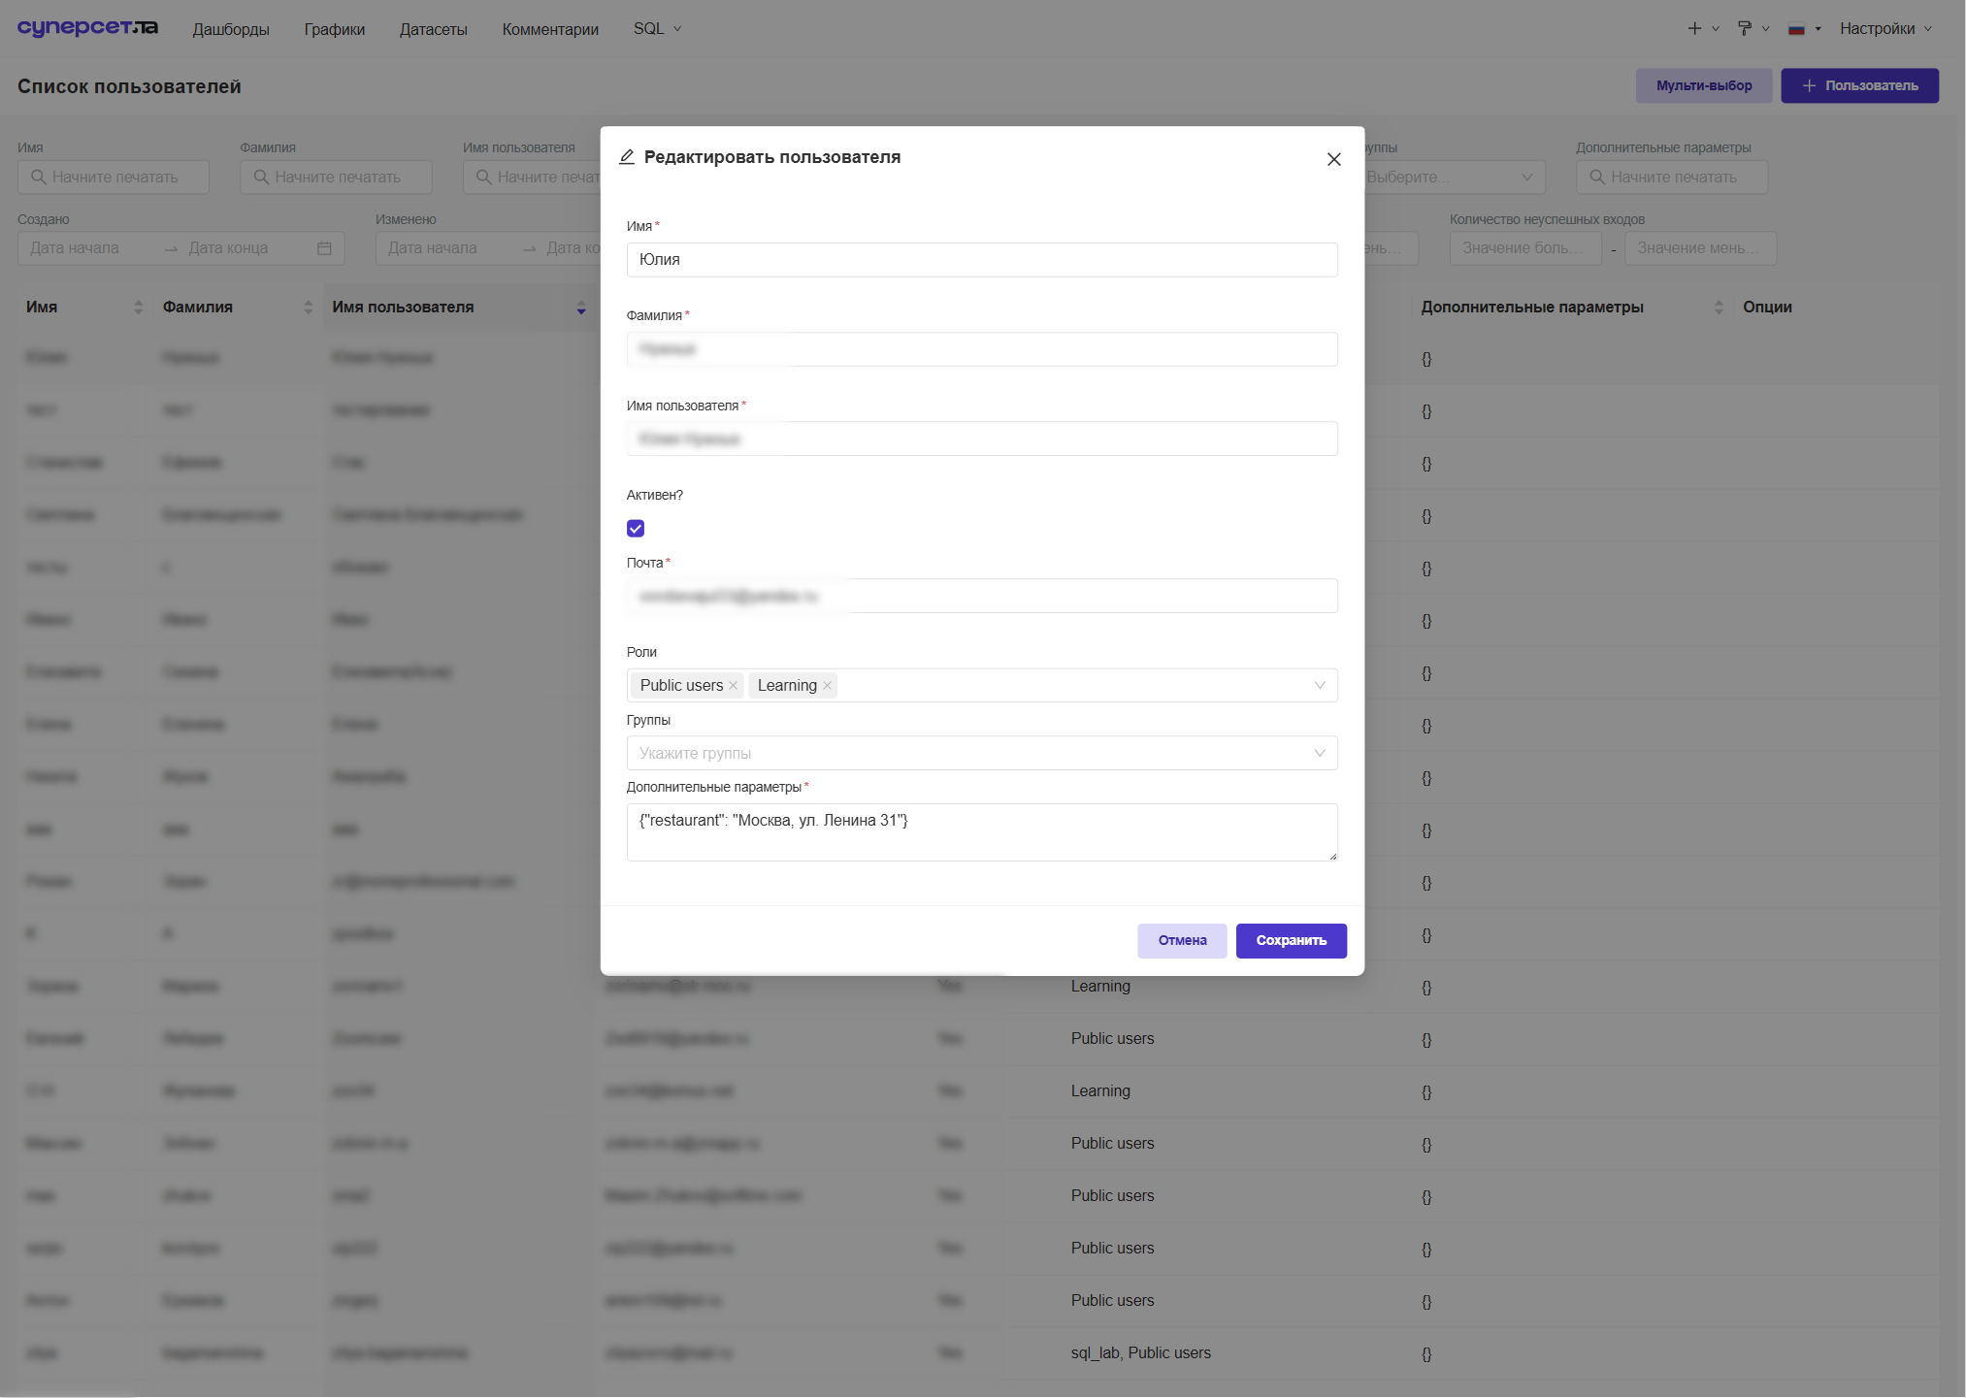Viewport: 1966px width, 1398px height.
Task: Click the paint roller theme icon
Action: 1745,29
